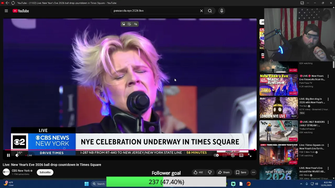Open the teal Streamlabs taskbar icon
This screenshot has height=188, width=335.
coord(233,184)
